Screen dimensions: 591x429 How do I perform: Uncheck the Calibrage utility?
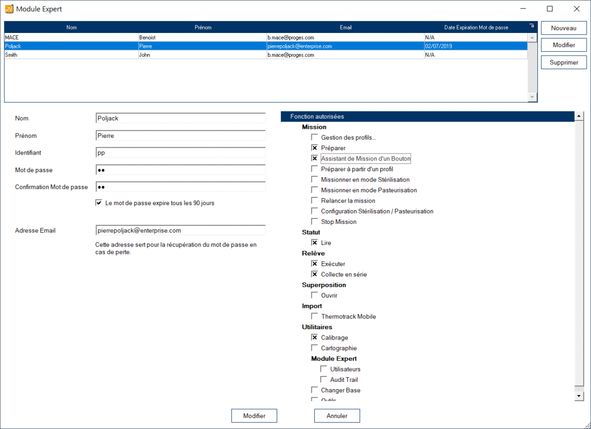[x=314, y=337]
